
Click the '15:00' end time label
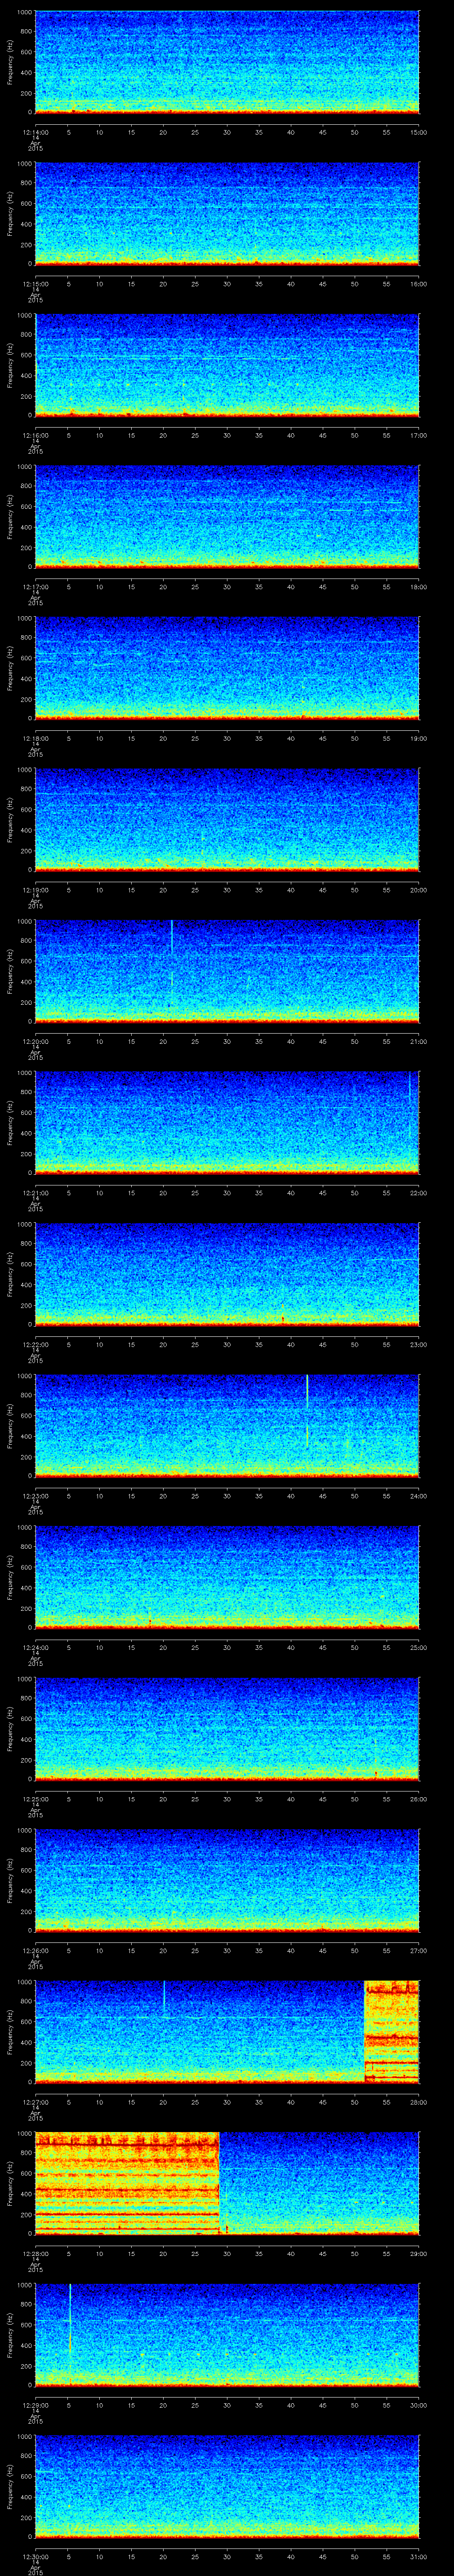click(418, 131)
